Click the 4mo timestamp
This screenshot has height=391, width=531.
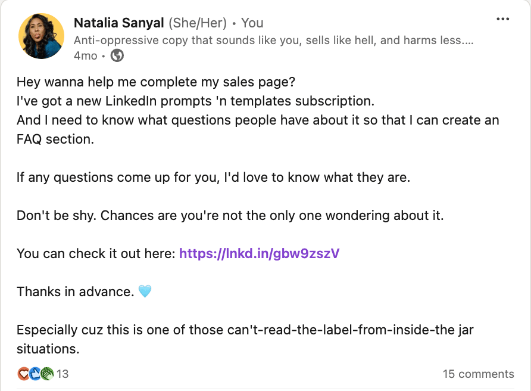click(x=85, y=55)
